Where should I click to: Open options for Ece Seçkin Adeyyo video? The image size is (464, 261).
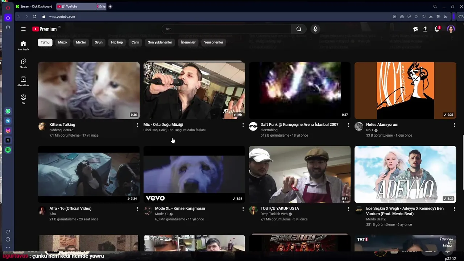tap(454, 209)
